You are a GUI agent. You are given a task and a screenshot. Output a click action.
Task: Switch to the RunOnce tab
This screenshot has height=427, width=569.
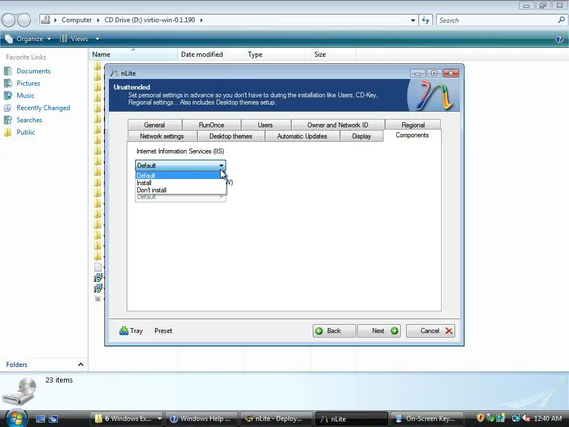click(x=212, y=125)
